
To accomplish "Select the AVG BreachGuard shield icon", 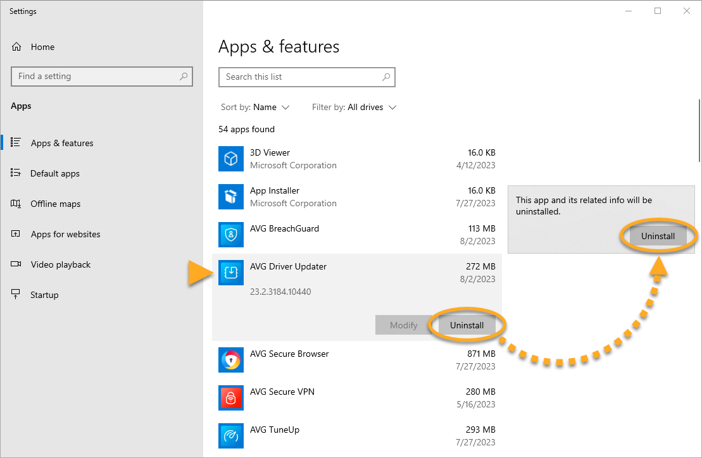I will [x=231, y=235].
